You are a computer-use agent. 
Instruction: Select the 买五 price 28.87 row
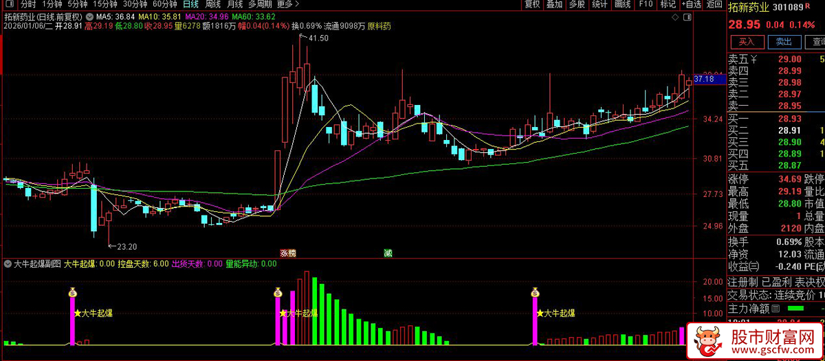pyautogui.click(x=775, y=165)
